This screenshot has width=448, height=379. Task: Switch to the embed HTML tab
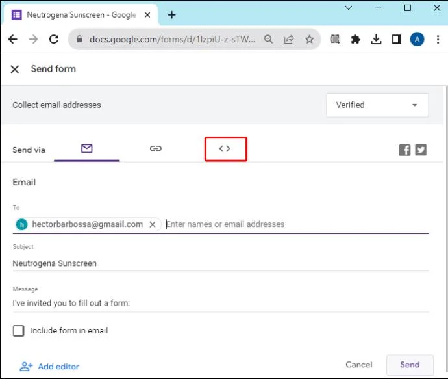225,149
